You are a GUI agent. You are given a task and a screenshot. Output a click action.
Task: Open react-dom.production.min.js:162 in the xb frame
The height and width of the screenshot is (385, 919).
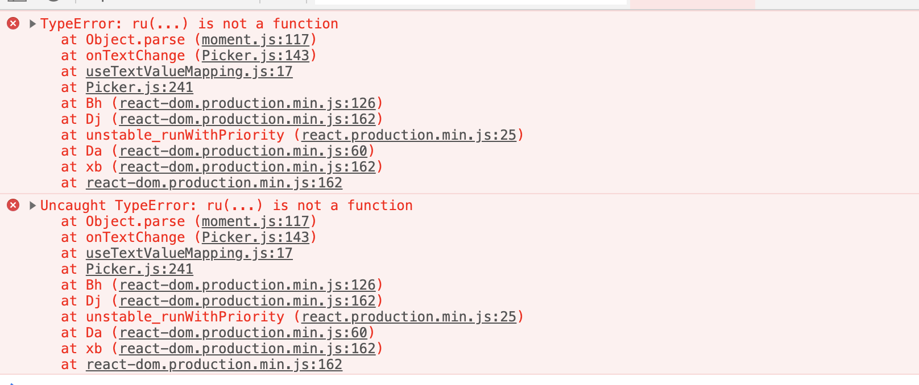tap(248, 166)
